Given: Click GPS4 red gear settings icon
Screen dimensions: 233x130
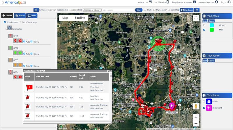Looking at the screenshot, I should click(x=20, y=77).
